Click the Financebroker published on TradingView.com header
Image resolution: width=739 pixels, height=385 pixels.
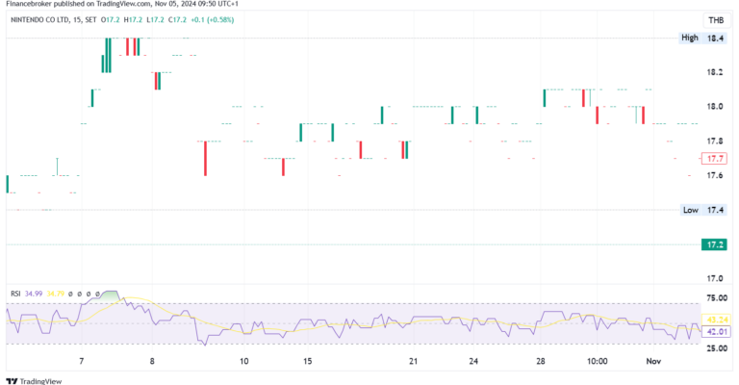[x=122, y=4]
